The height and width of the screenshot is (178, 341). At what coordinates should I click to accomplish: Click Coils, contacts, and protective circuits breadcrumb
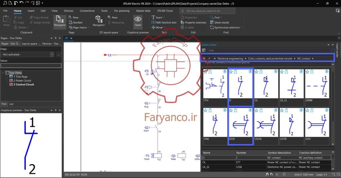(270, 58)
